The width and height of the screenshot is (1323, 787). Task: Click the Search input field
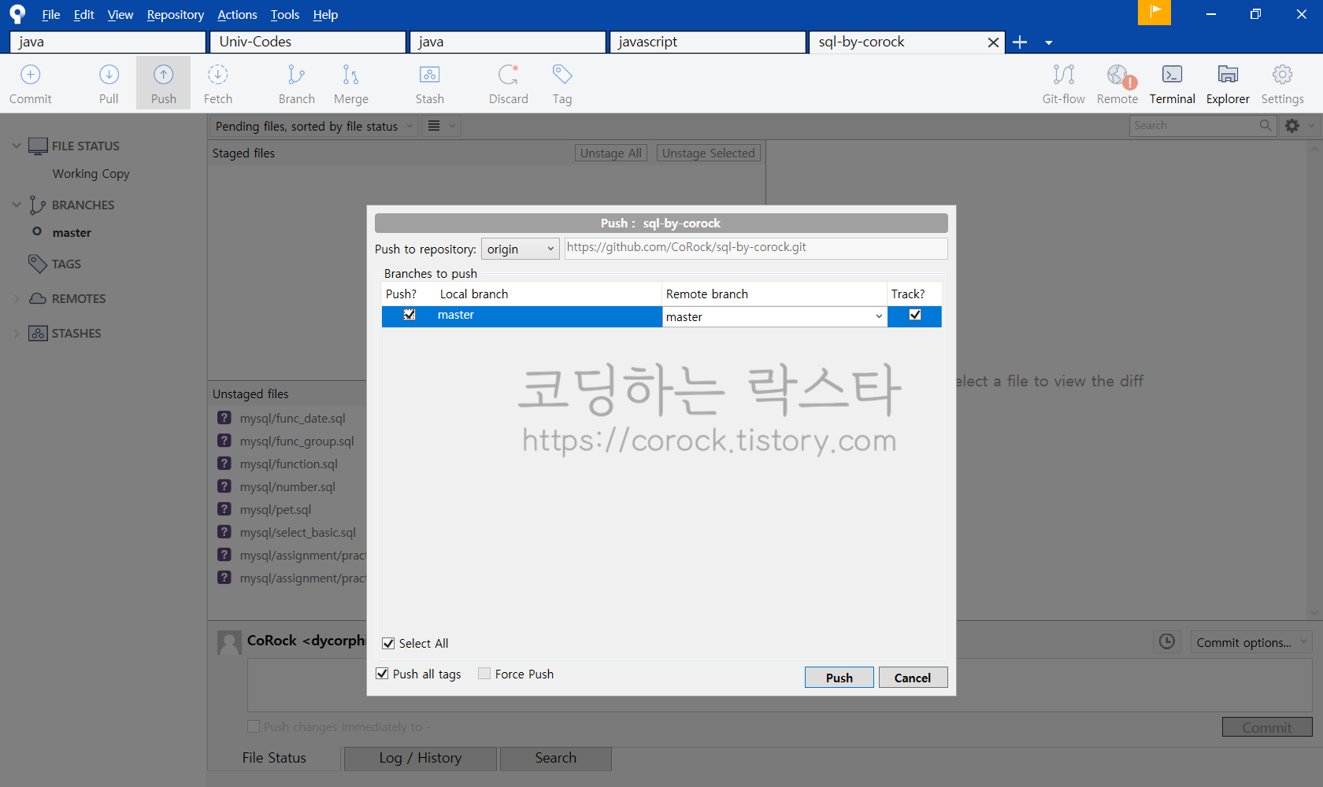point(1194,125)
